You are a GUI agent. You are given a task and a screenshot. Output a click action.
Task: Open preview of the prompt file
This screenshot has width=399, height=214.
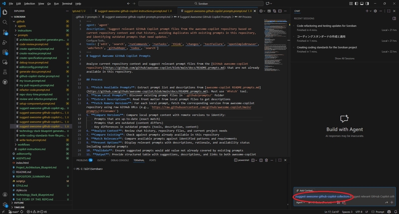pos(269,11)
